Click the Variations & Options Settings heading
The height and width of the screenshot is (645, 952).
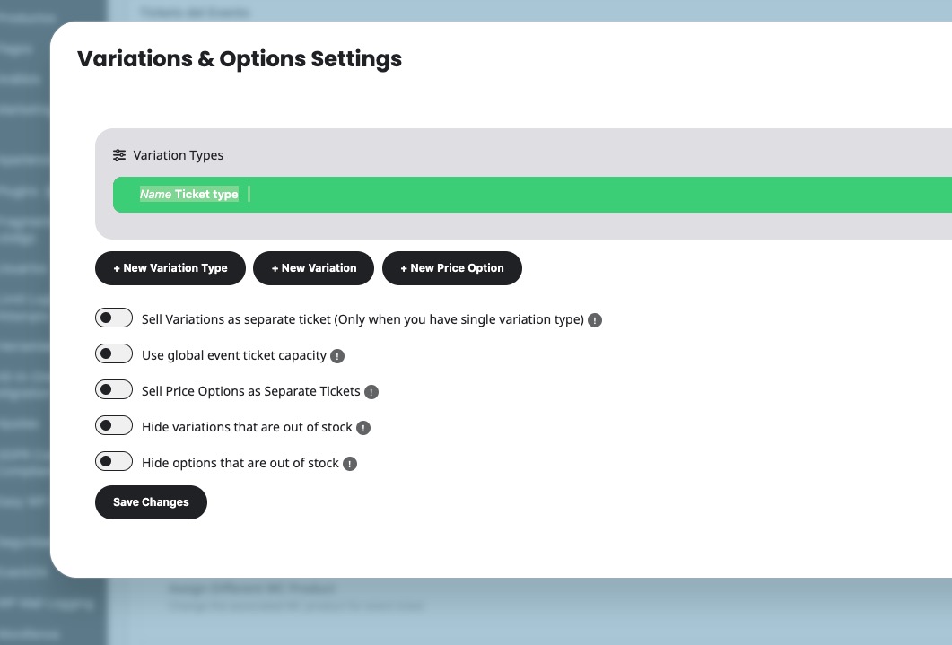click(240, 59)
